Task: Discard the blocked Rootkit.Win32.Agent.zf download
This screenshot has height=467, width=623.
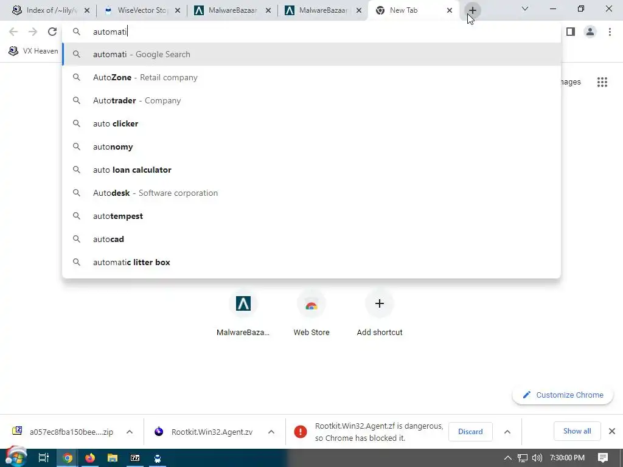Action: click(470, 432)
